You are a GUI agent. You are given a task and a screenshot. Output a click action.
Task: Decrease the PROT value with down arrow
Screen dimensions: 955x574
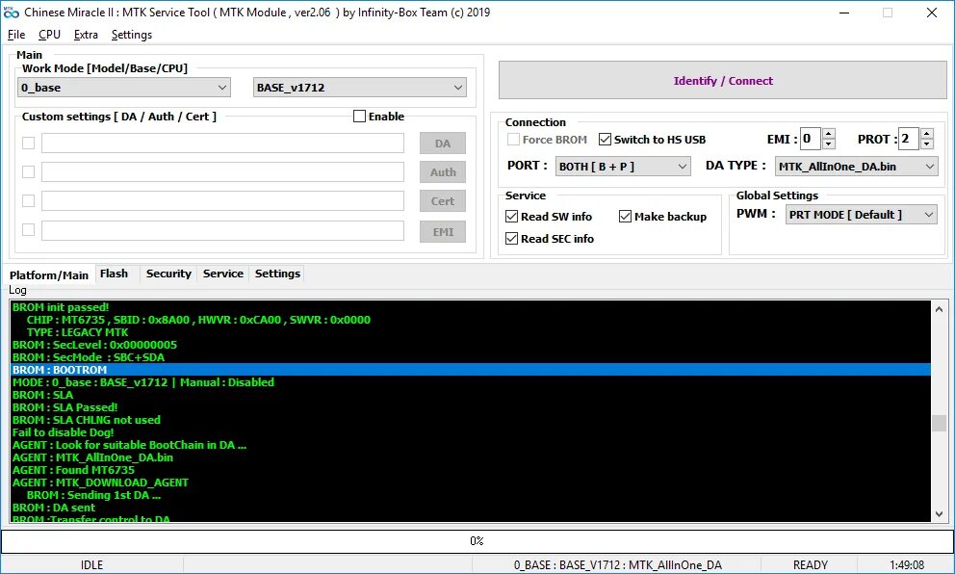(927, 144)
